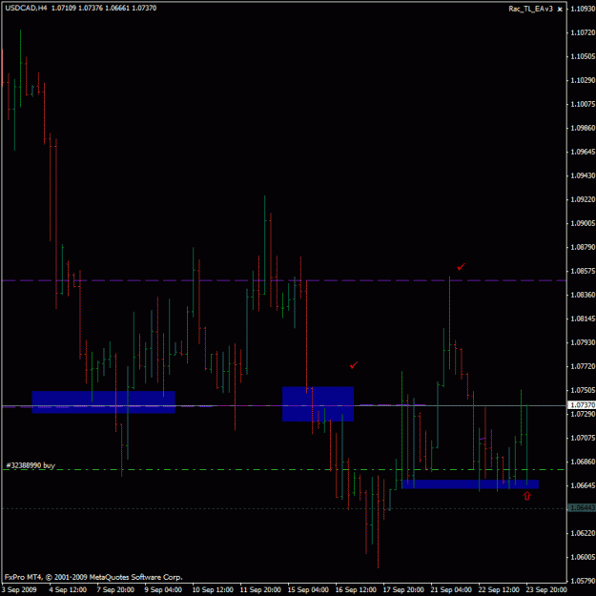Screen dimensions: 596x596
Task: Click the 1.08145 price on the scale
Action: tap(583, 319)
